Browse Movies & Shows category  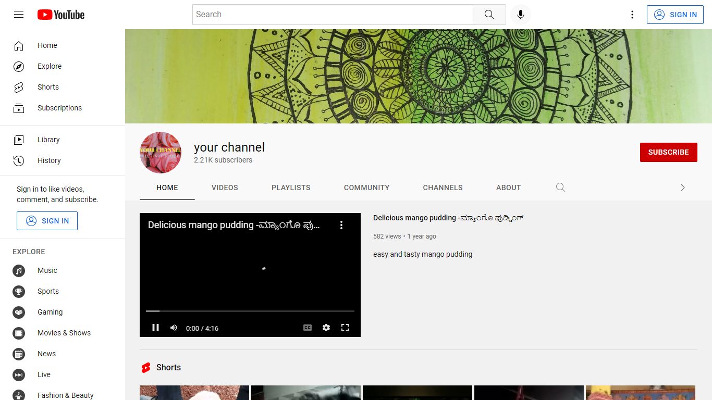point(63,333)
